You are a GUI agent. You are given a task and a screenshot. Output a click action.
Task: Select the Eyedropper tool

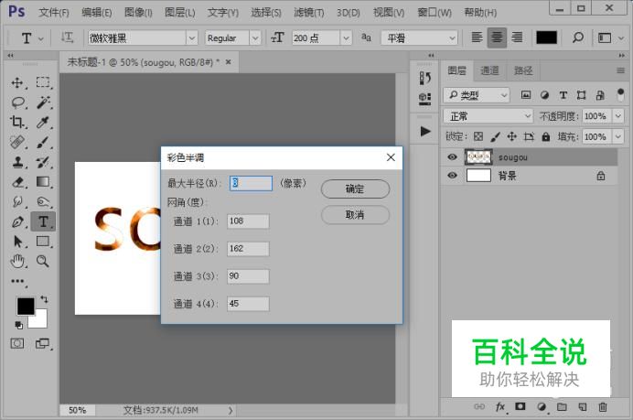43,122
